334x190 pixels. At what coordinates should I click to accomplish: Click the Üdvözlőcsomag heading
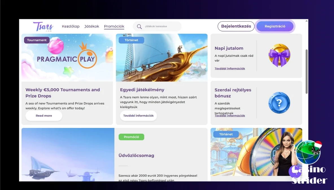136,156
